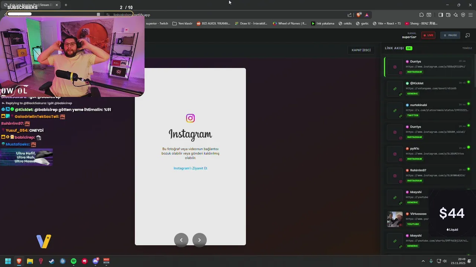Click the youtube.com/shorts kkeyshi URL

click(437, 241)
